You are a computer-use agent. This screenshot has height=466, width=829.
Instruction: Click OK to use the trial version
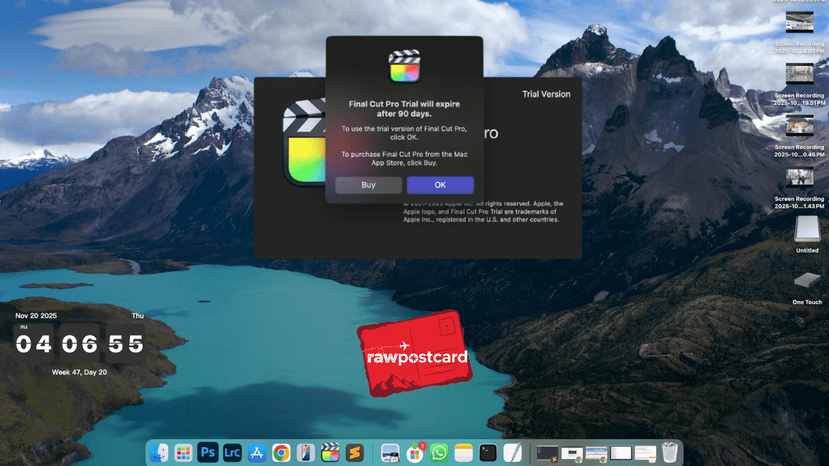click(x=440, y=185)
